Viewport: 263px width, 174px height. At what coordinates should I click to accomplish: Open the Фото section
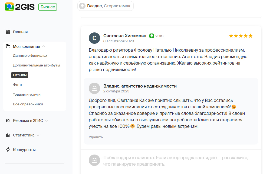17,85
